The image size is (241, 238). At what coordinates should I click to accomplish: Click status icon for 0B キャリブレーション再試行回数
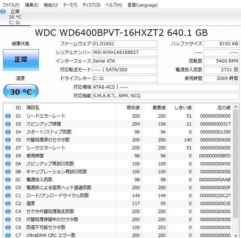pos(8,172)
